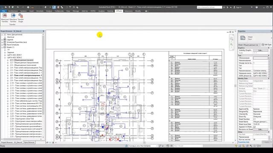
Task: Close the Project Browser panel
Action: [44, 31]
